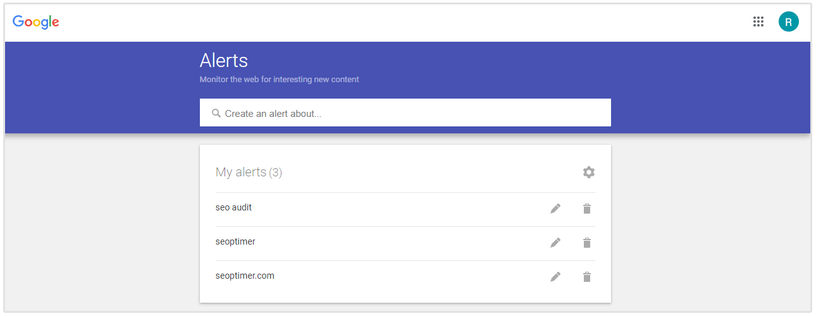Click the Monitor the web subtitle text
The width and height of the screenshot is (816, 316).
(279, 80)
